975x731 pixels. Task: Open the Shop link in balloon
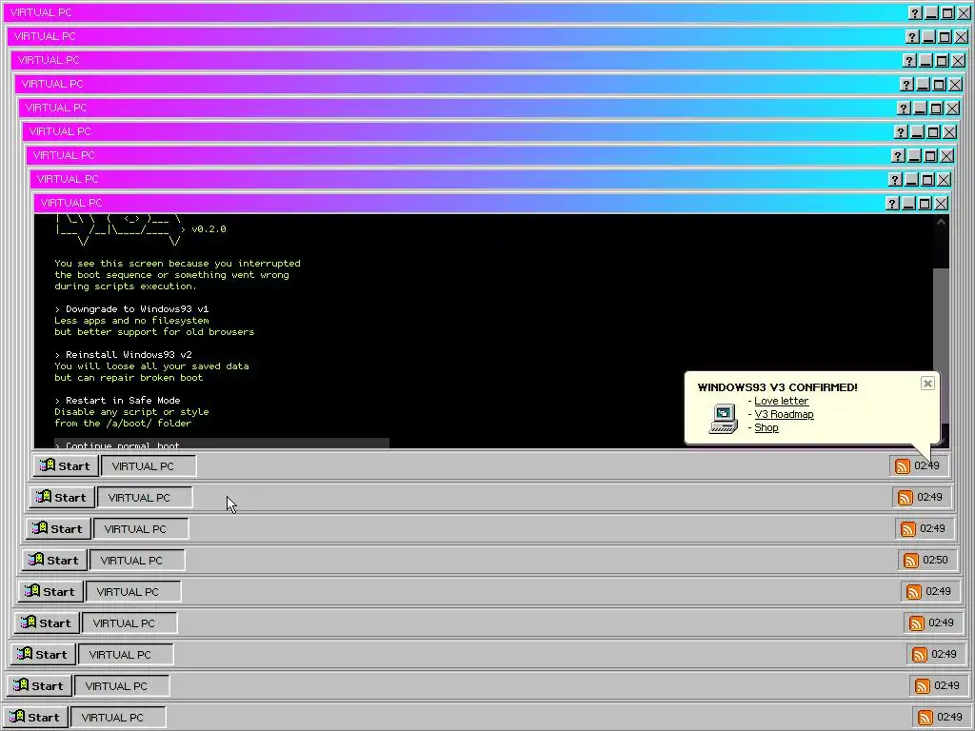coord(766,427)
